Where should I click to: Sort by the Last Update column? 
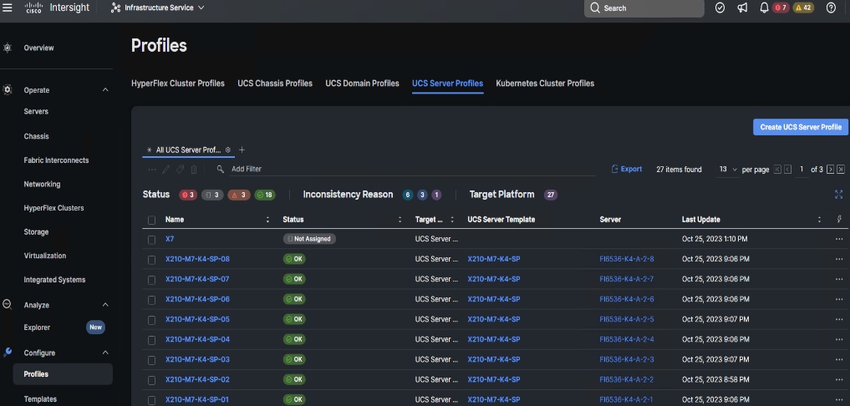tap(819, 220)
